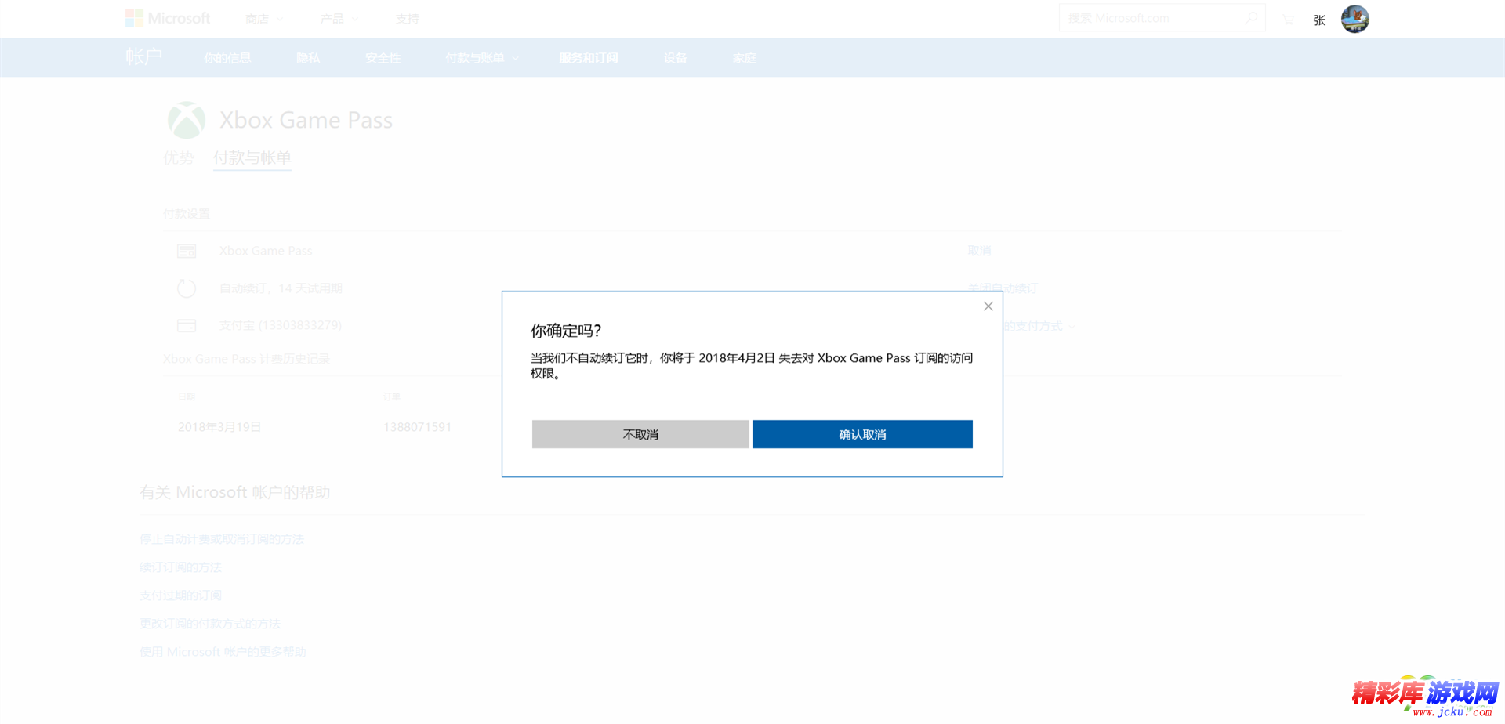Viewport: 1505px width, 724px height.
Task: Select order number 1388071591
Action: 417,427
